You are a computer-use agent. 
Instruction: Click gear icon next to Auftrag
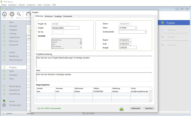coord(4,34)
